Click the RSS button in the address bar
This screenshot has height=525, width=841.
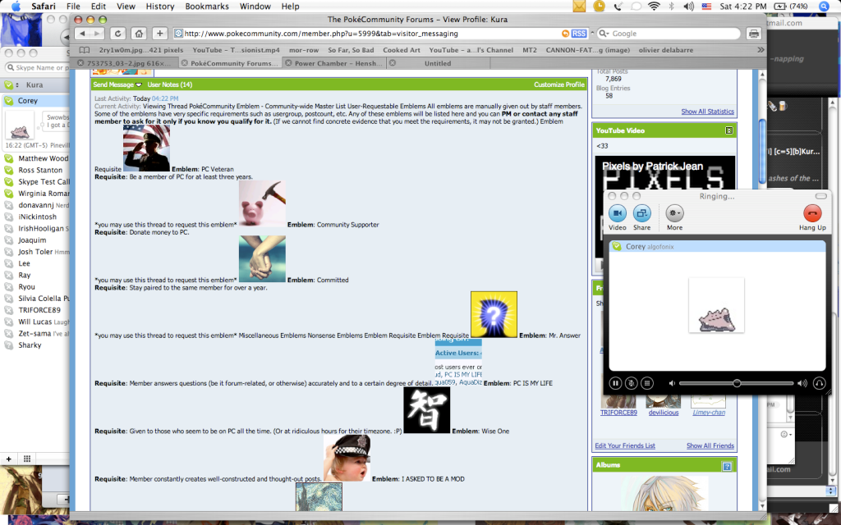pyautogui.click(x=579, y=33)
